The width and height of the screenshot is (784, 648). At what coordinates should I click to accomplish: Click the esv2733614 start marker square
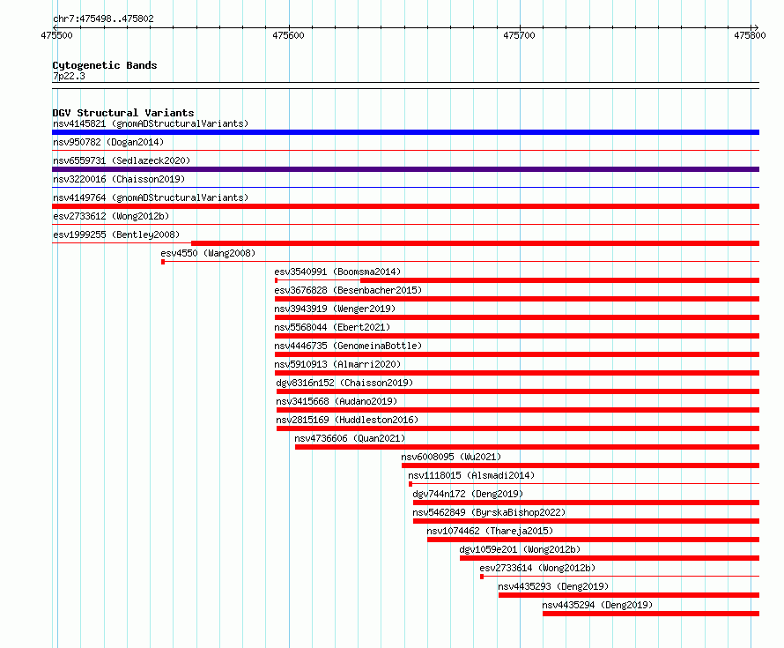pyautogui.click(x=482, y=577)
